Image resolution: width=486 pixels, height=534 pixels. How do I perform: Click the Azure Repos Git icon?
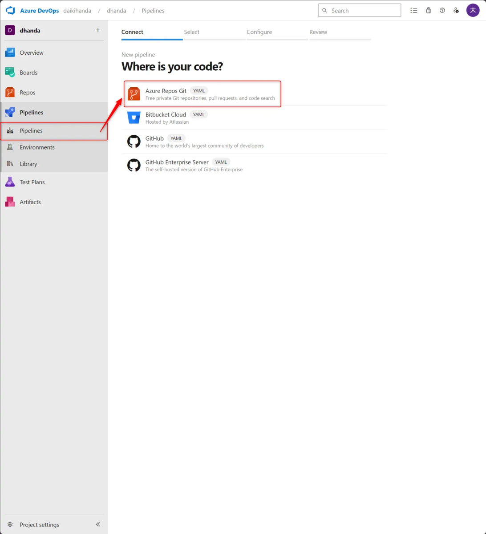click(x=134, y=94)
